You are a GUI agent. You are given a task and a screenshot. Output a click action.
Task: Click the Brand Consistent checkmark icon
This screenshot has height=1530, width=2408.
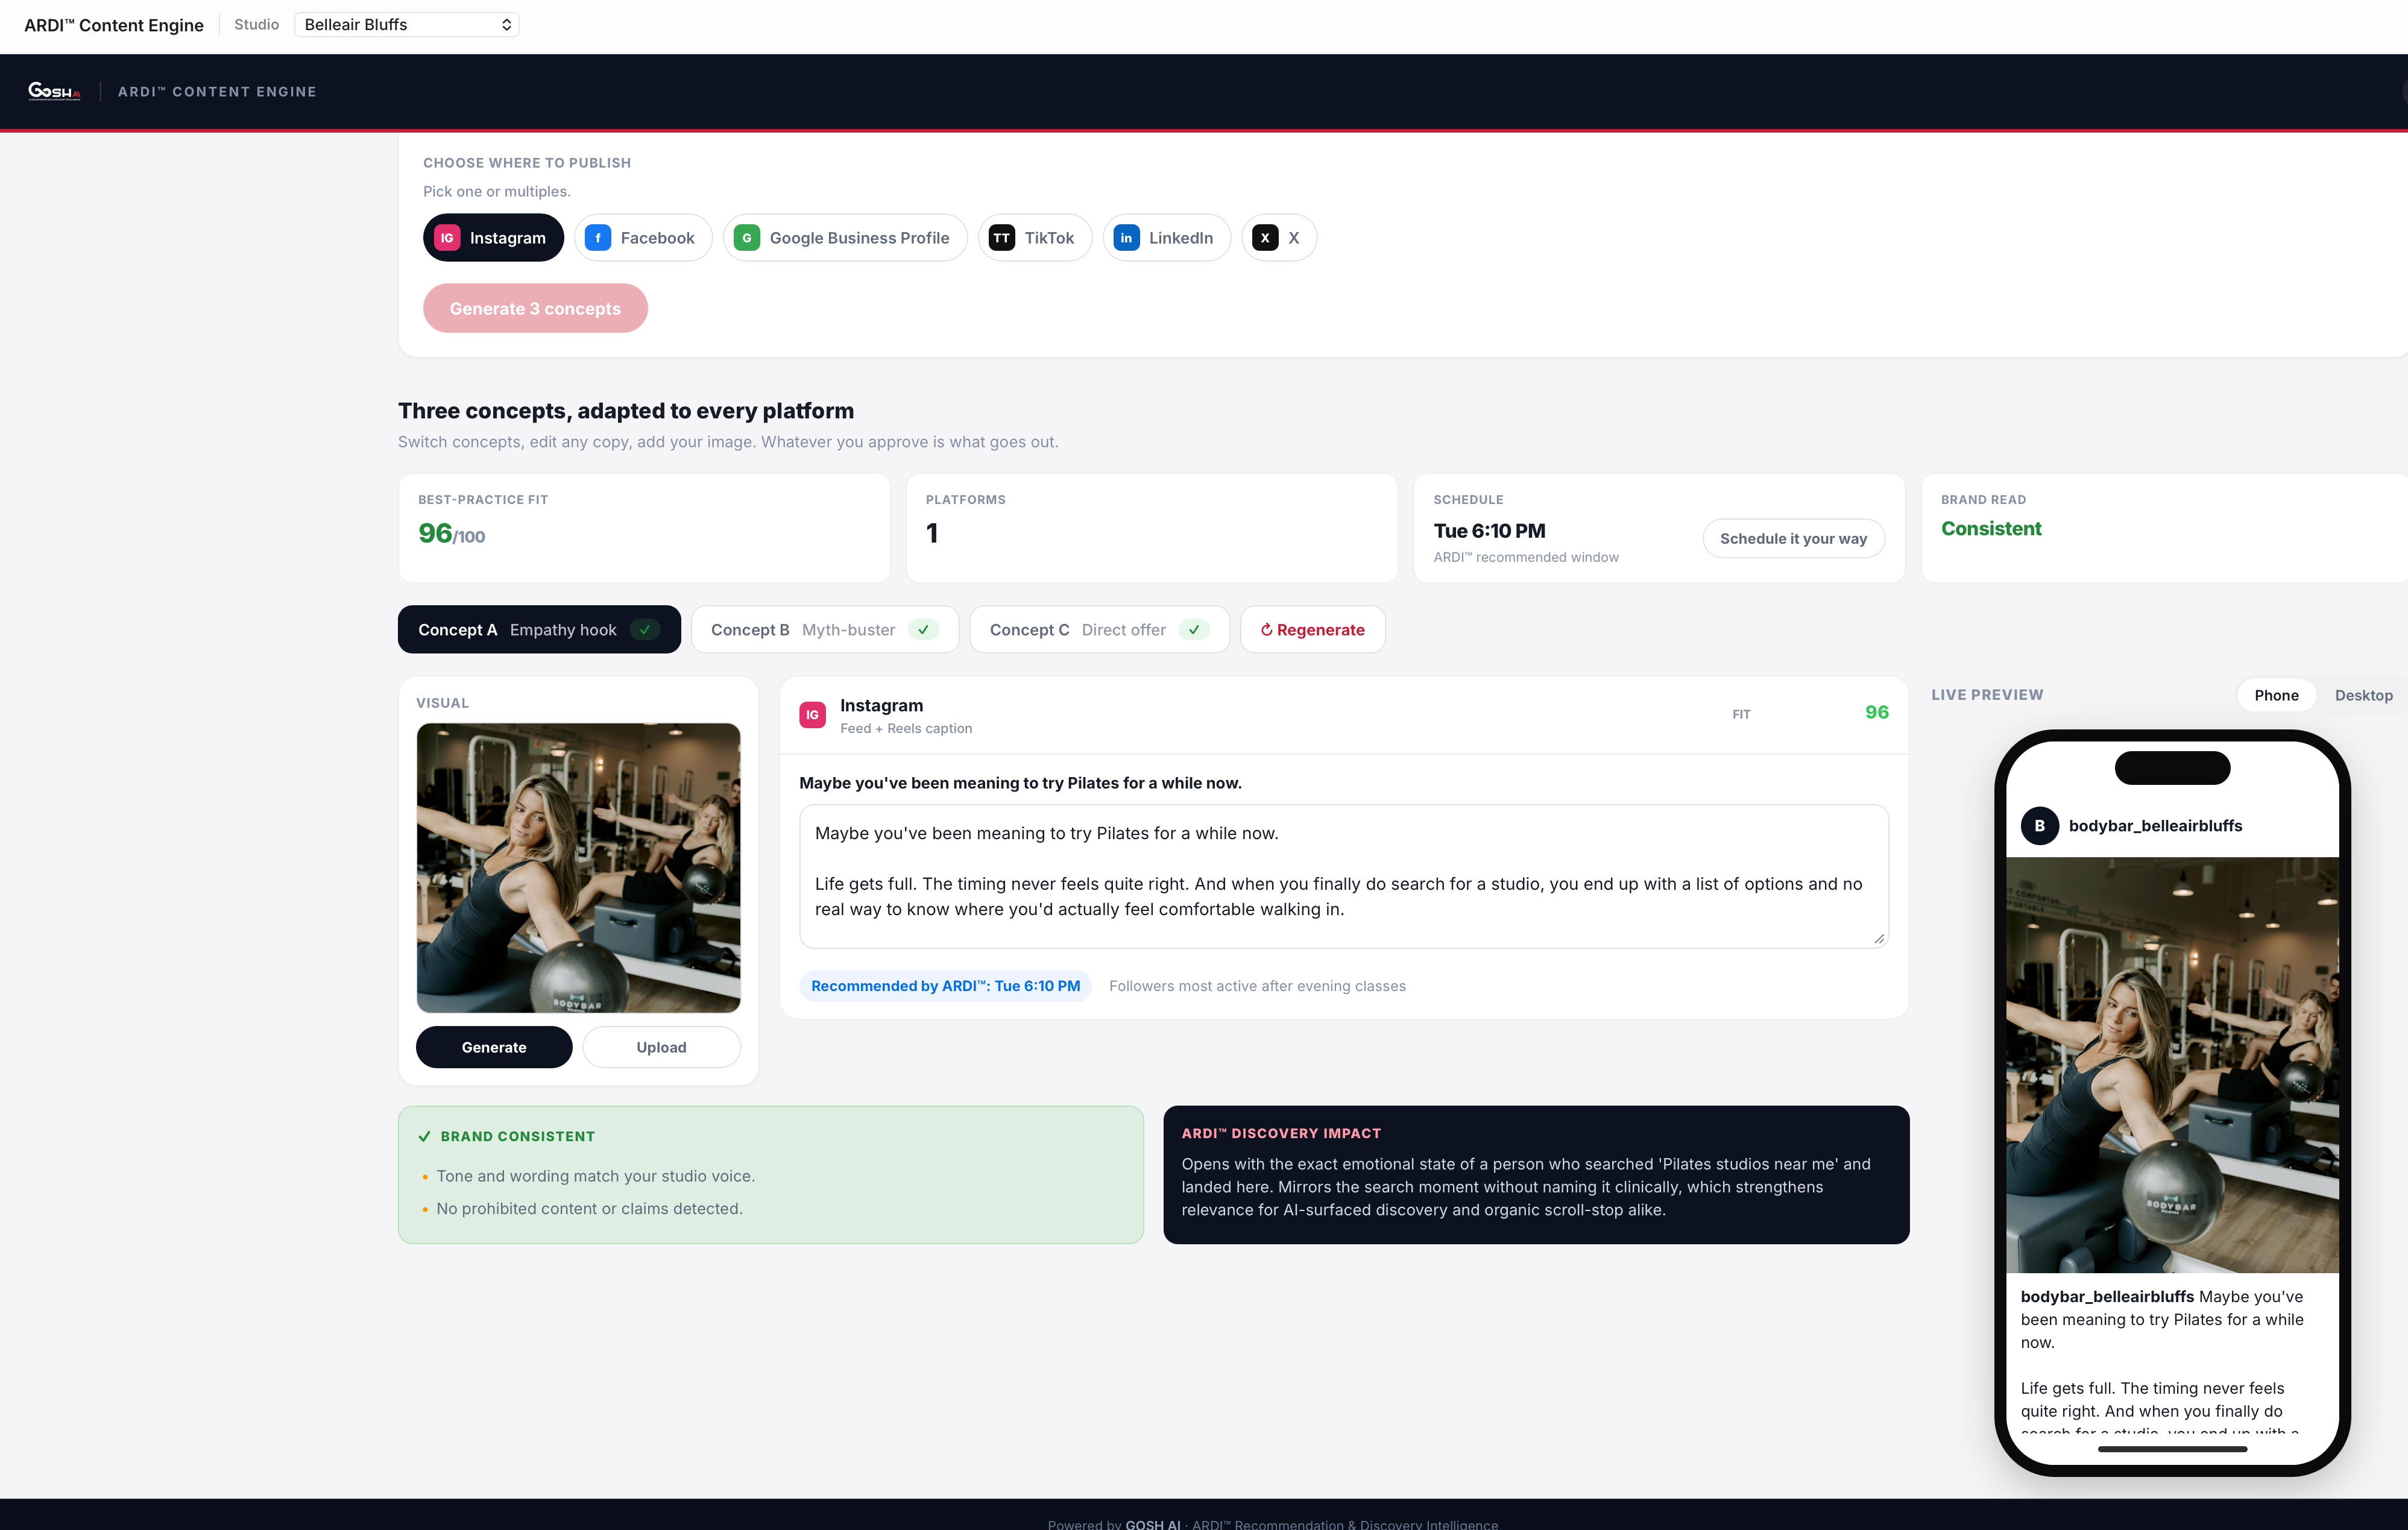pos(424,1136)
